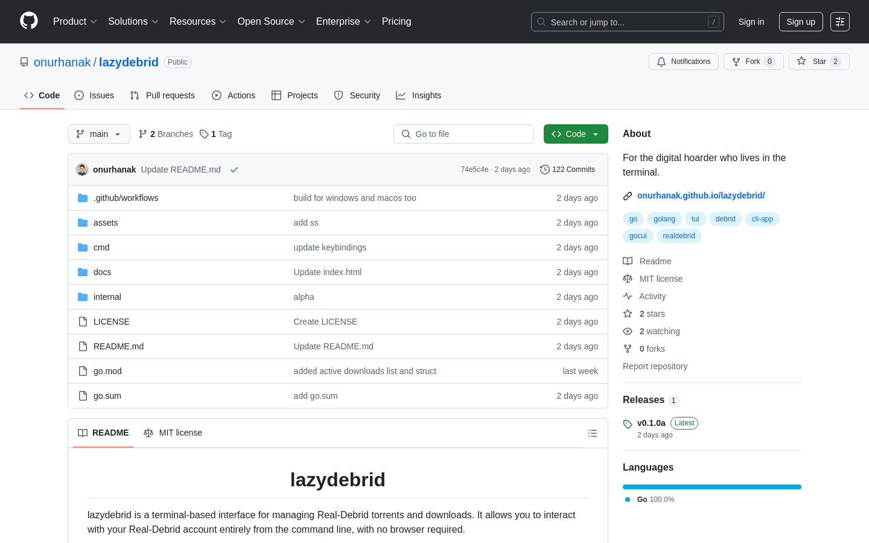869x543 pixels.
Task: Click the fork icon next to 0 forks
Action: coord(628,349)
